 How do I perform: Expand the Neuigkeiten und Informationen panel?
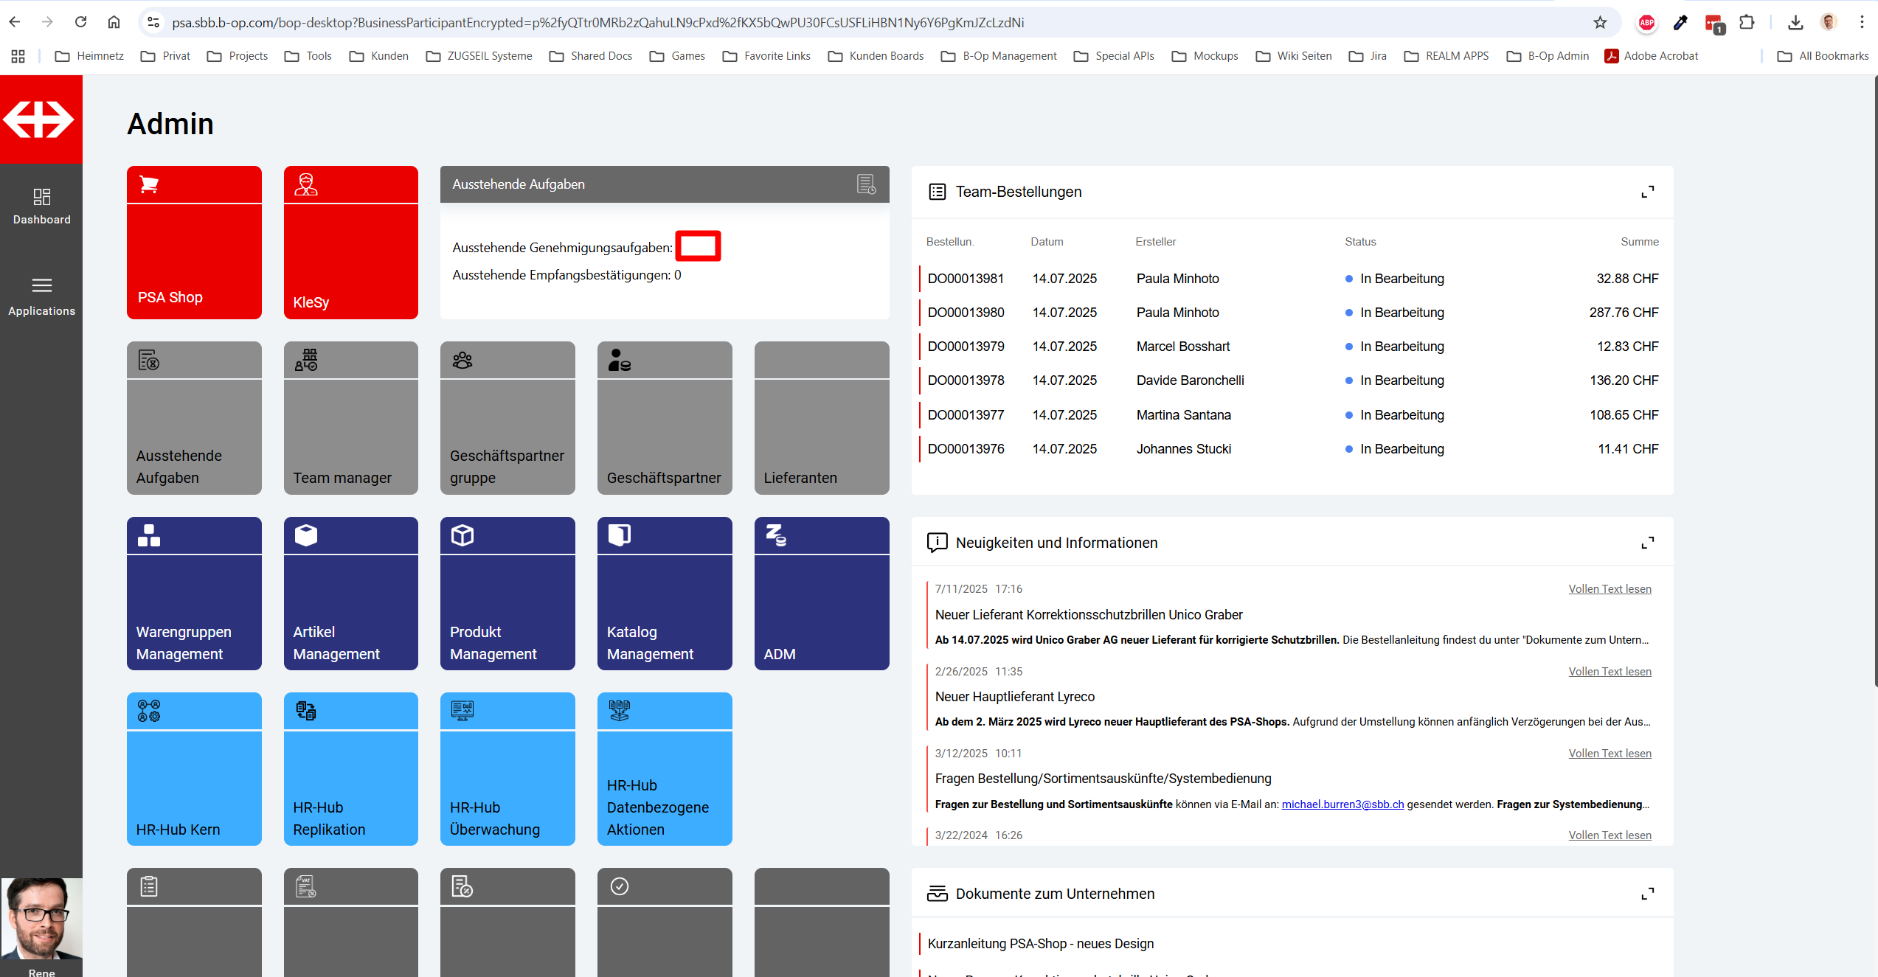pos(1647,543)
